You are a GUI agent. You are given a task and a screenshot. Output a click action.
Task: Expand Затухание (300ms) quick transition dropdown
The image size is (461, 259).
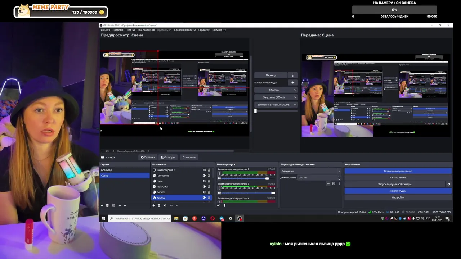295,97
